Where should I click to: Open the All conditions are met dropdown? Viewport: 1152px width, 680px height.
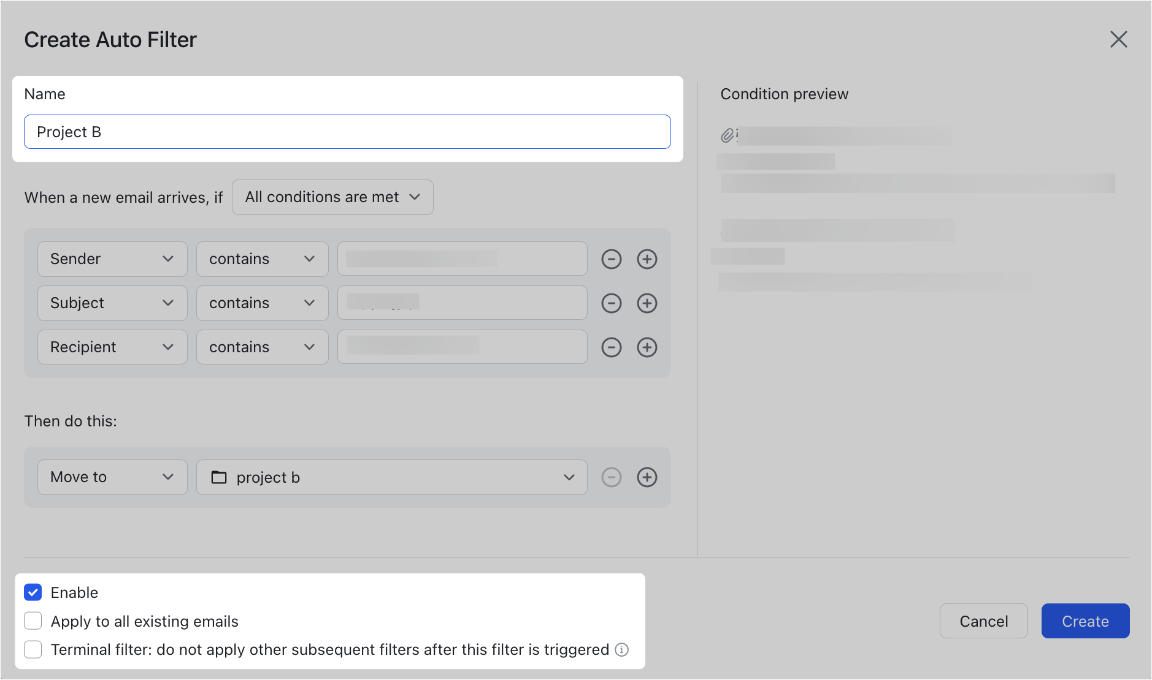coord(332,197)
